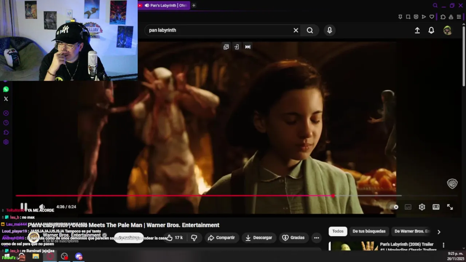Screen dimensions: 466x262
Task: Open WhatsApp from the browser sidebar
Action: click(x=6, y=89)
